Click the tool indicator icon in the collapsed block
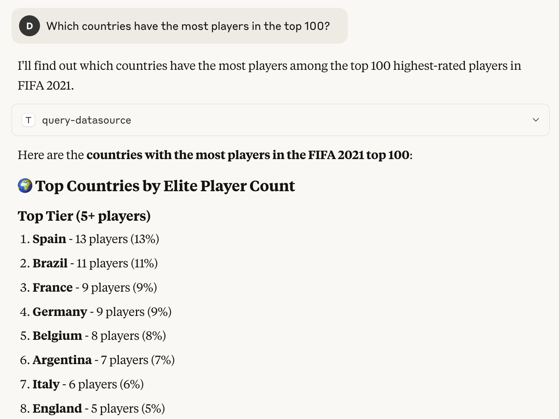This screenshot has height=419, width=559. coord(28,120)
